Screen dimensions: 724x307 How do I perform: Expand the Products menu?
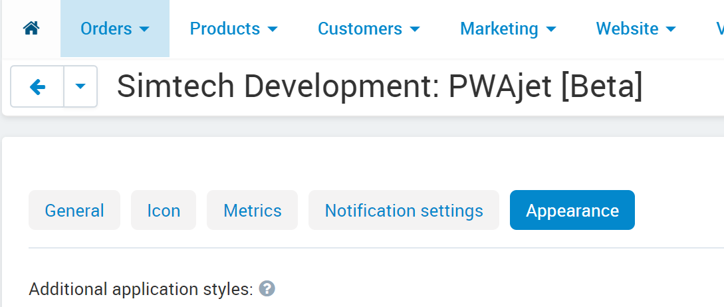pos(233,29)
